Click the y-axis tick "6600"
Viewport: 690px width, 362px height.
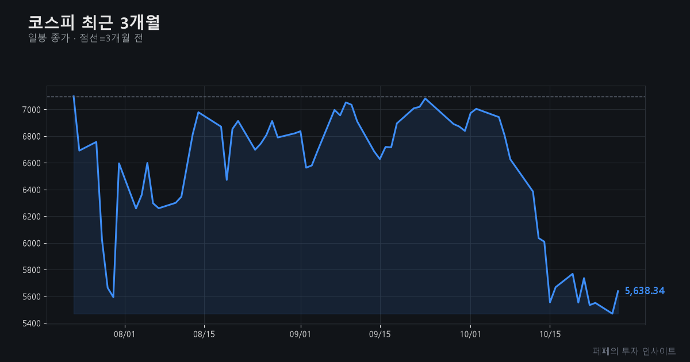[33, 163]
